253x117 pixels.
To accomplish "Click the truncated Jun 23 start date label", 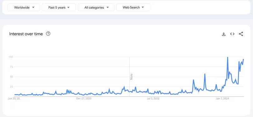I will (x=14, y=99).
